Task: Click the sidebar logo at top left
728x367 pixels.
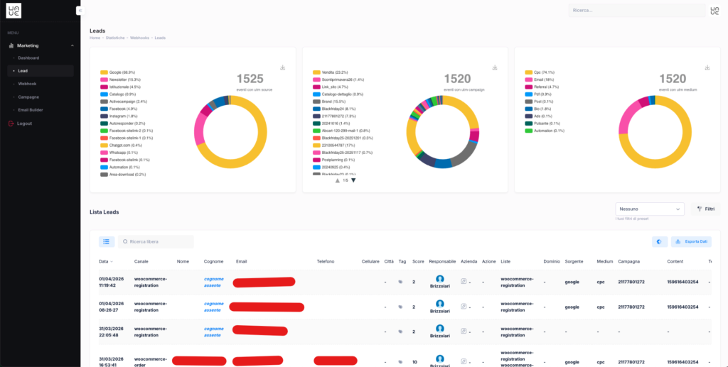Action: point(14,10)
